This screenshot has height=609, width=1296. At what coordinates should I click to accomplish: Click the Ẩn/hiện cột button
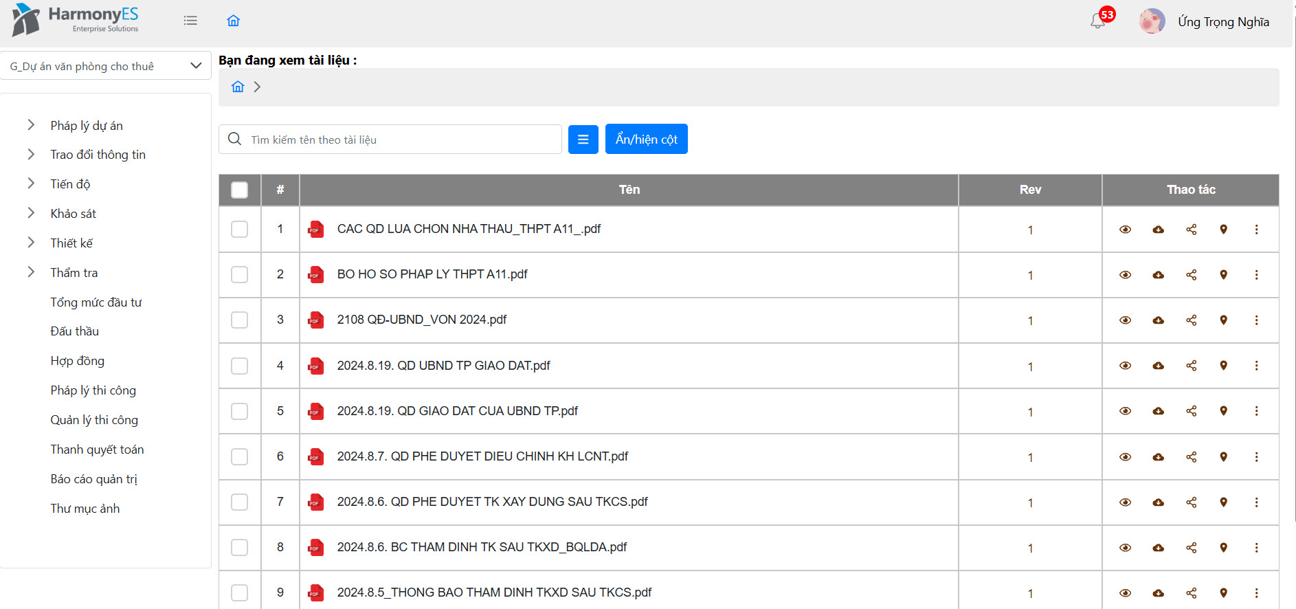646,140
